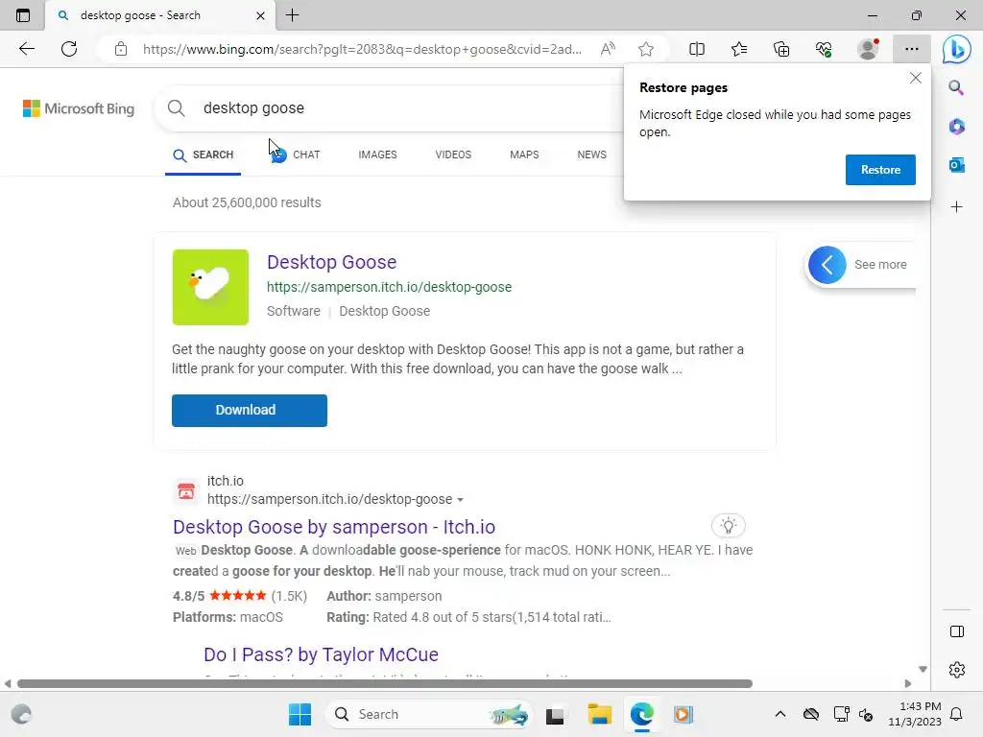983x737 pixels.
Task: Click the itch.io site favicon
Action: [185, 490]
